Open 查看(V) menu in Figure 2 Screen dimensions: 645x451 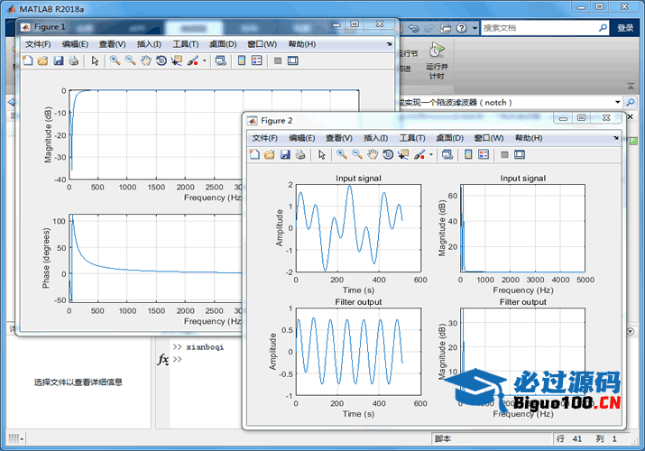click(339, 138)
